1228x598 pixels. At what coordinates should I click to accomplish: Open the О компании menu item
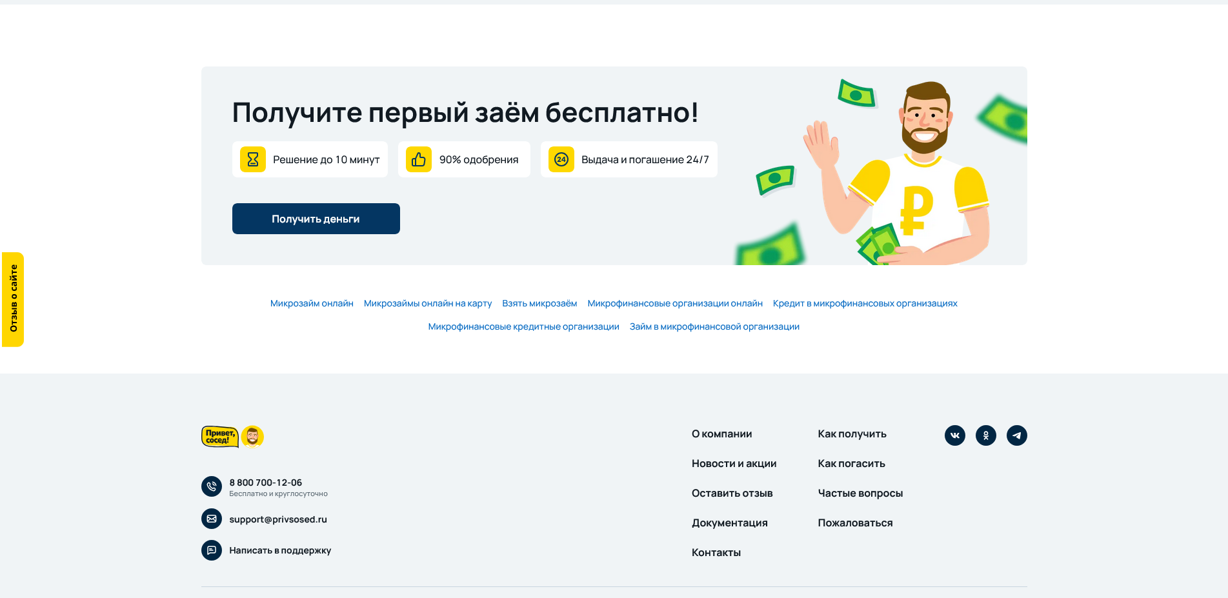(721, 434)
